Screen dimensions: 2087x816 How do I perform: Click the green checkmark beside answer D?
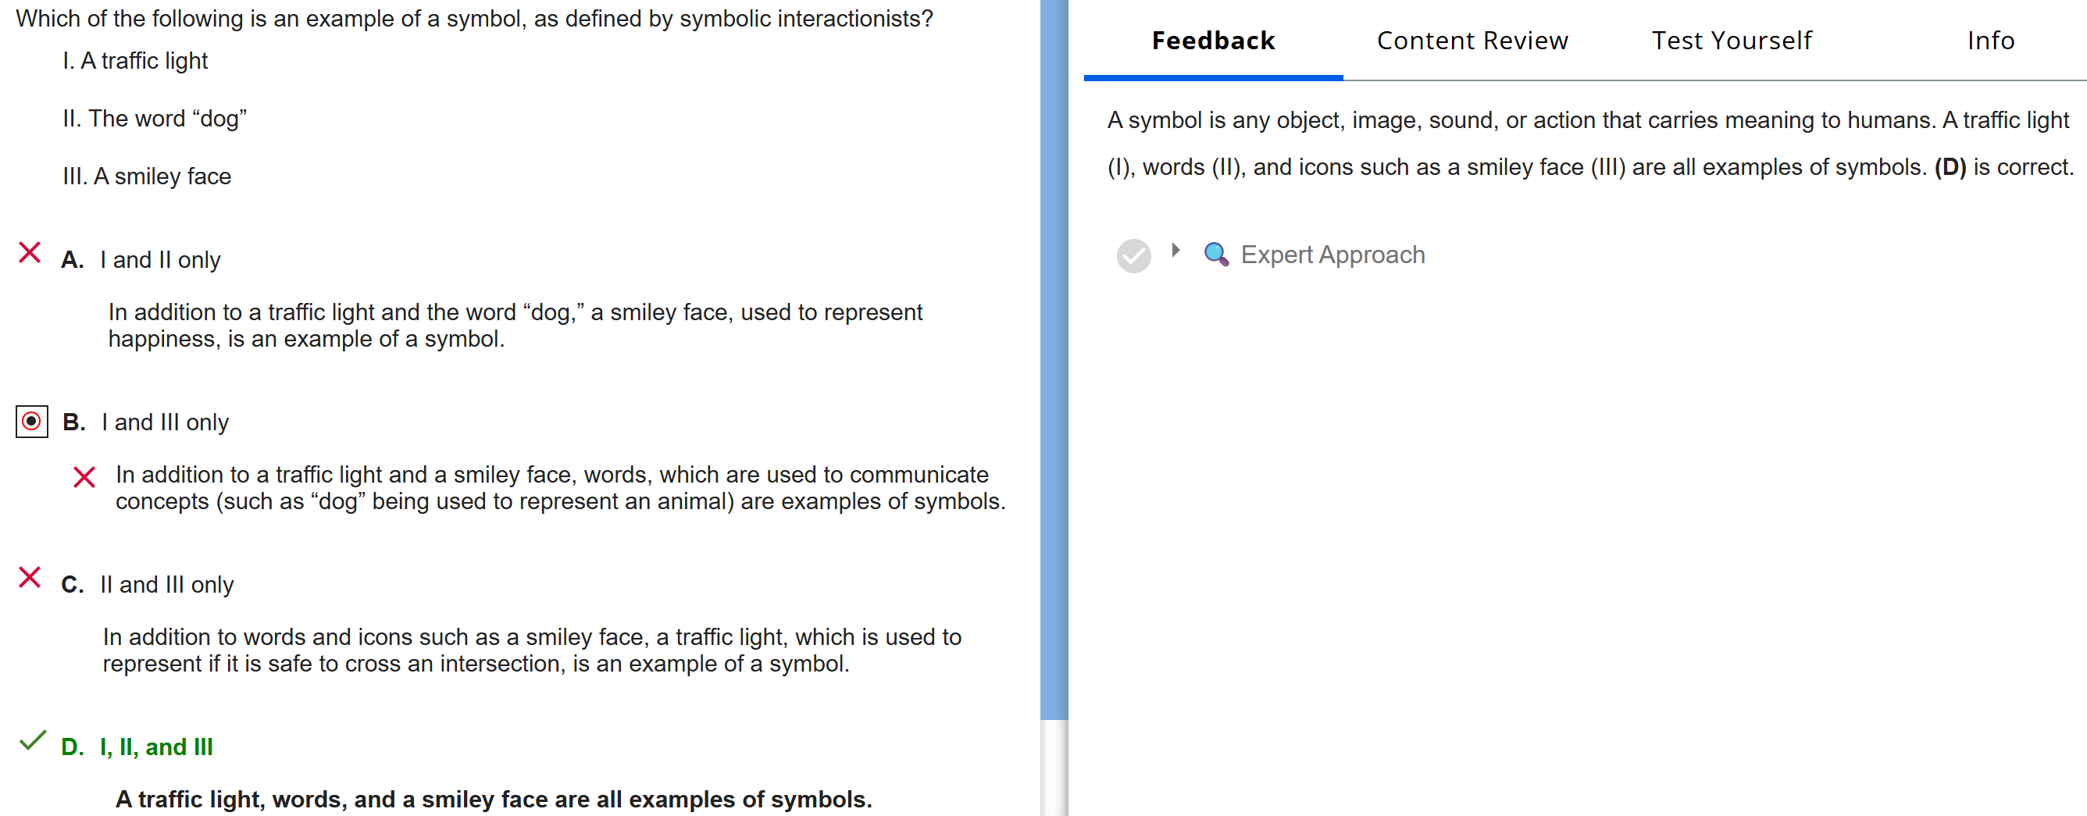click(31, 740)
